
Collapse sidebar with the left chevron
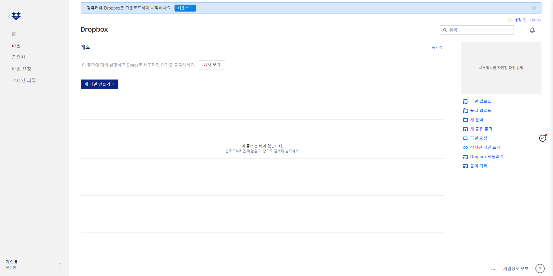[x=9, y=16]
